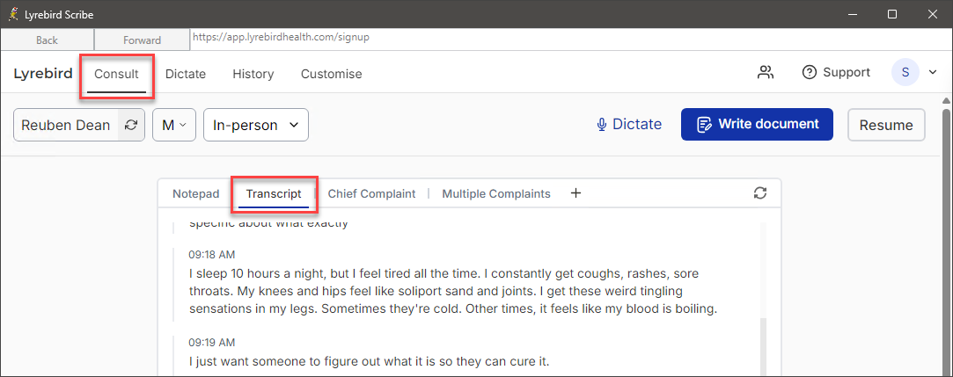953x377 pixels.
Task: Click the browser Forward button
Action: (x=142, y=40)
